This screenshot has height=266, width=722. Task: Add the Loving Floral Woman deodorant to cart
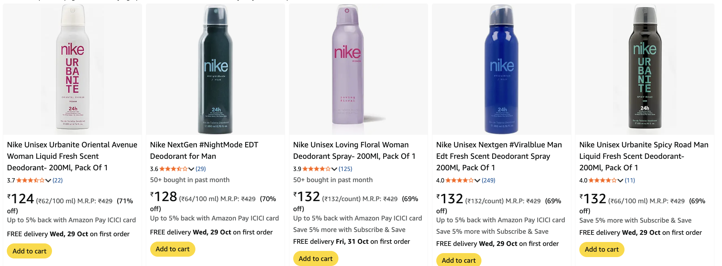click(x=315, y=258)
